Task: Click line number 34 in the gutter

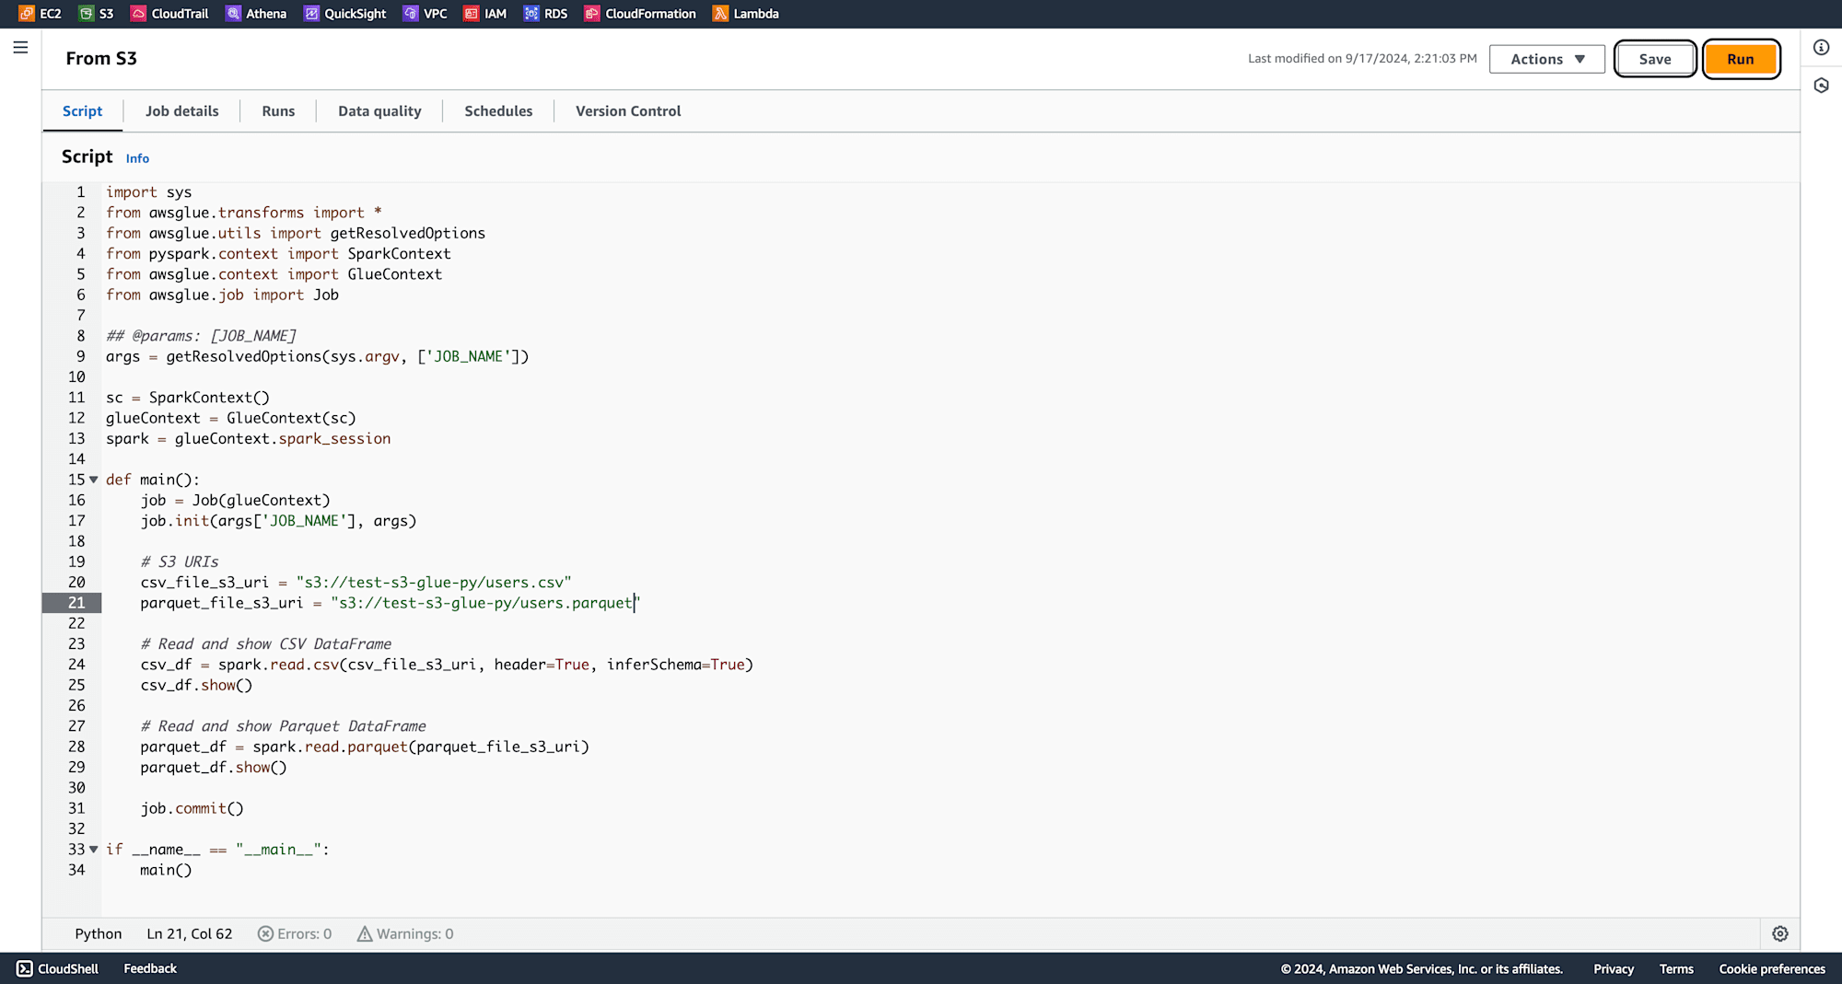Action: pos(76,870)
